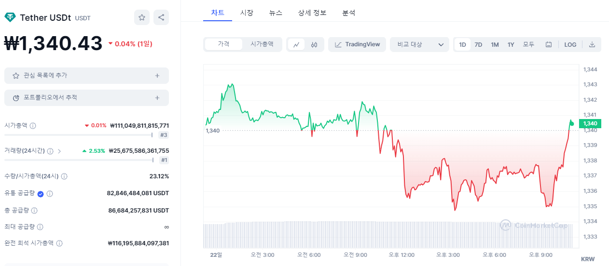Open the 비교 대상 dropdown
The image size is (609, 266).
pos(419,45)
